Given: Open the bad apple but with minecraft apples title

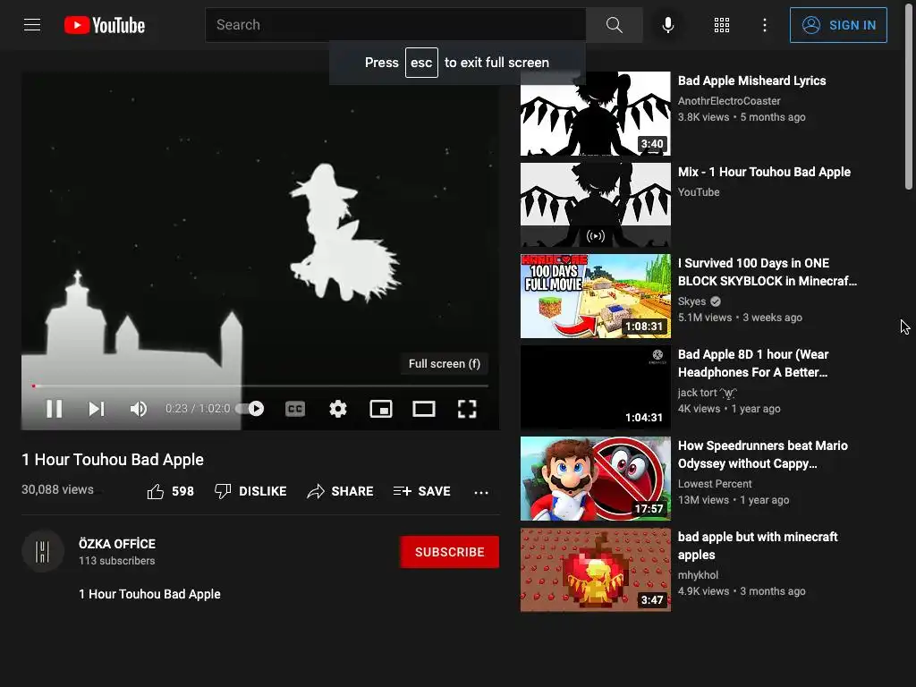Looking at the screenshot, I should pyautogui.click(x=758, y=546).
